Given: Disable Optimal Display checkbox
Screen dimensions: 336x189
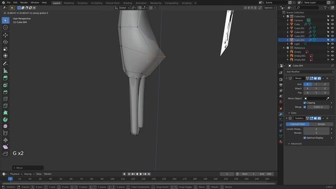Looking at the screenshot, I should [304, 138].
